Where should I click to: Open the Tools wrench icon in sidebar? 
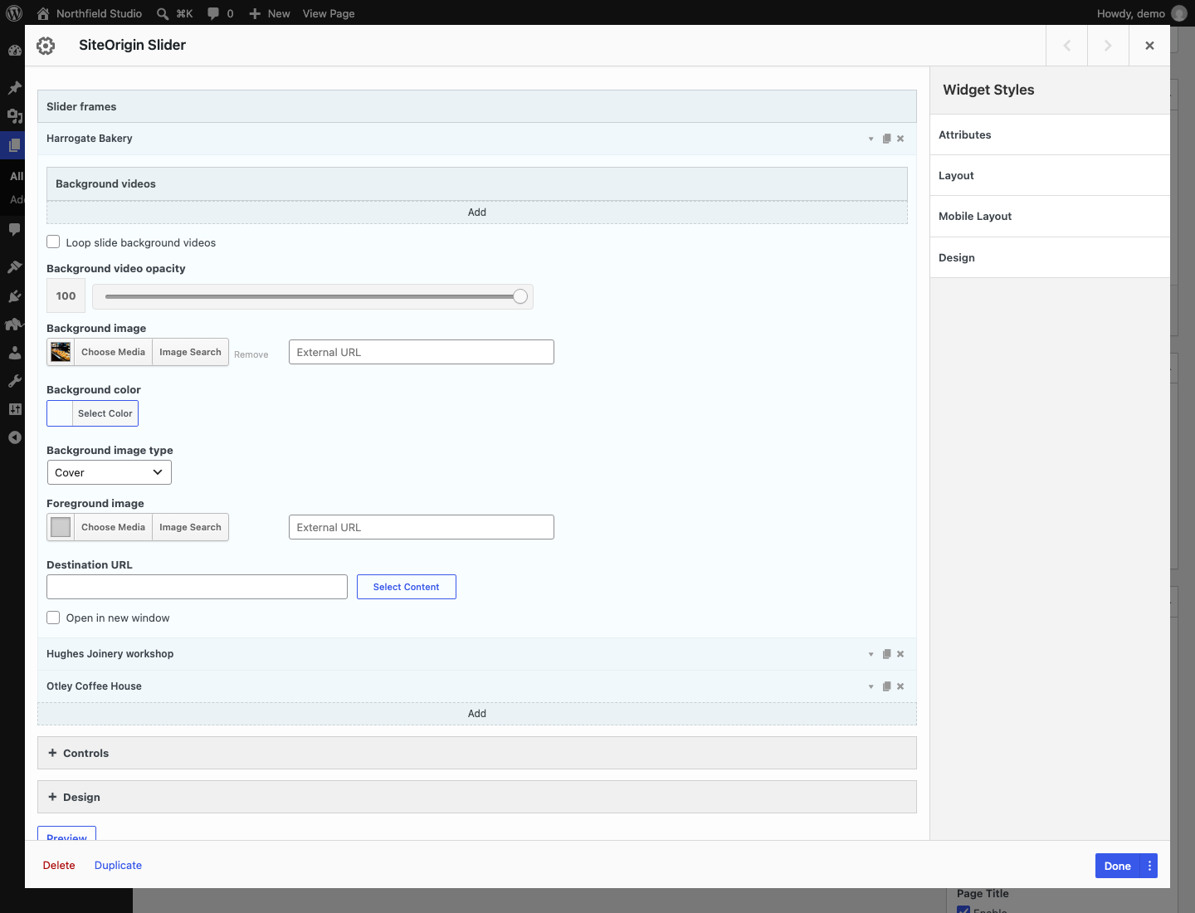coord(14,381)
